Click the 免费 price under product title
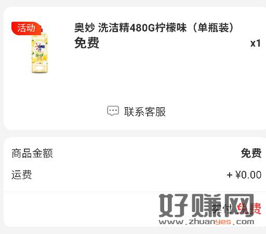 tap(87, 42)
